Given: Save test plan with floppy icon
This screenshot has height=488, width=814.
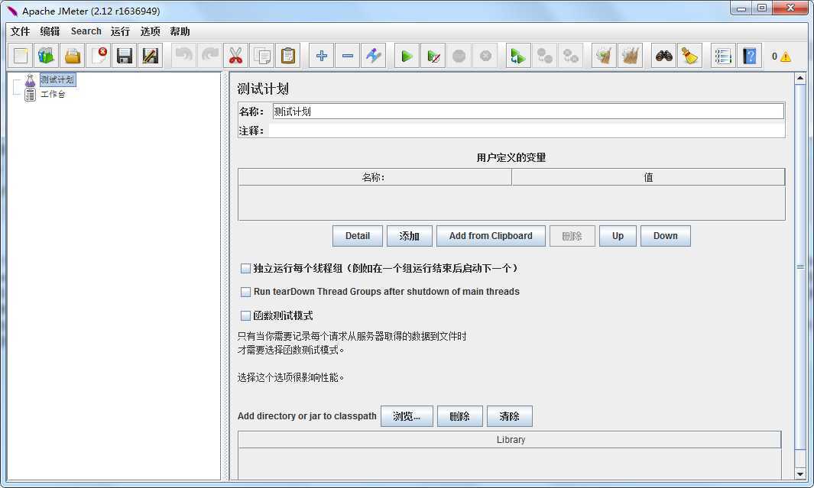Looking at the screenshot, I should [124, 56].
